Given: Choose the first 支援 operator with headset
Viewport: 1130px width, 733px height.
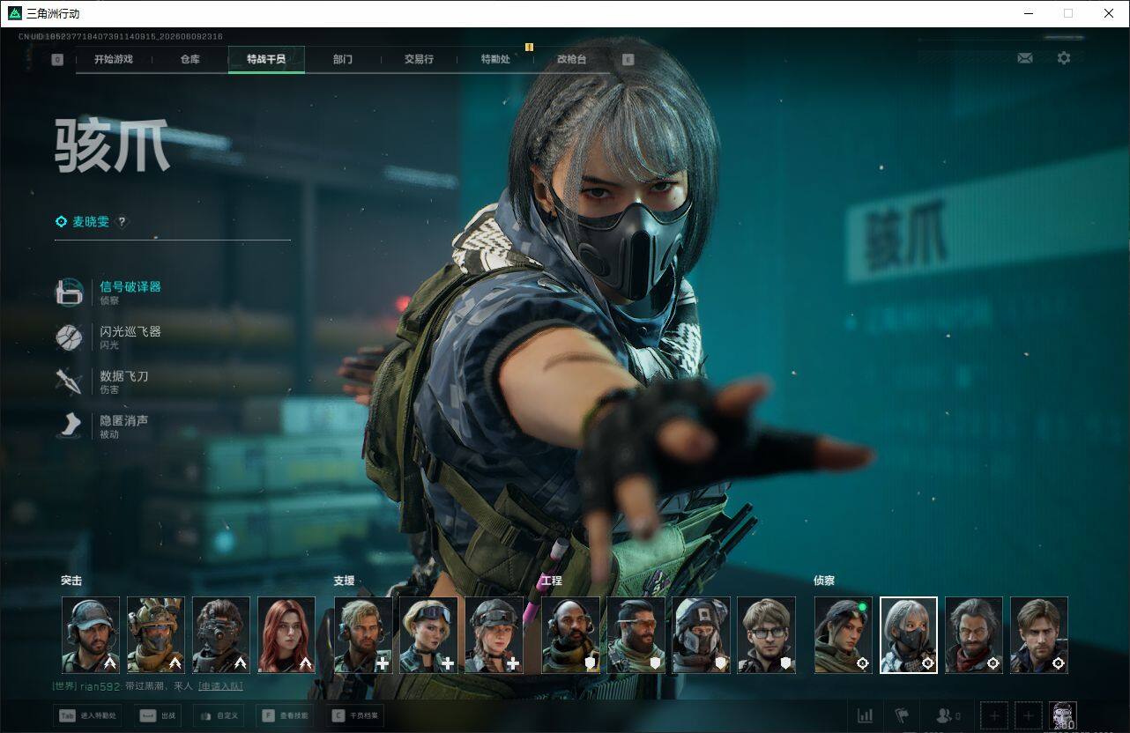Looking at the screenshot, I should coord(363,635).
